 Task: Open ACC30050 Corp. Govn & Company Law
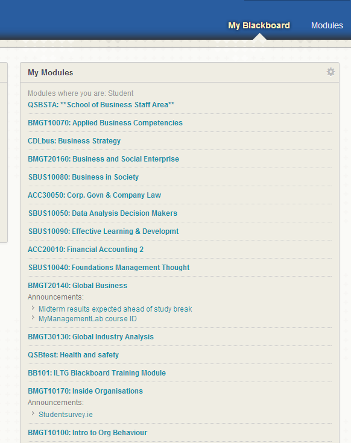tap(95, 195)
